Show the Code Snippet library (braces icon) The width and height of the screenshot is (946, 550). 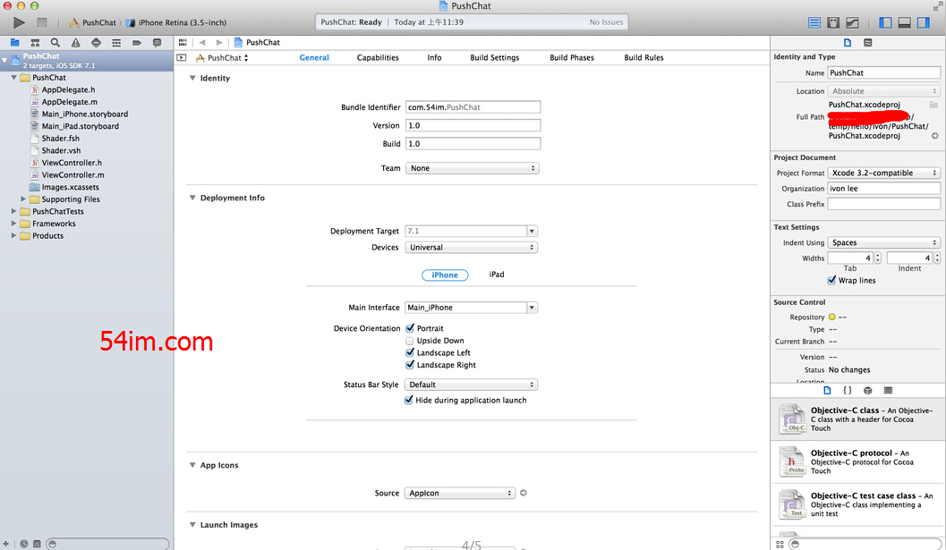pyautogui.click(x=848, y=391)
